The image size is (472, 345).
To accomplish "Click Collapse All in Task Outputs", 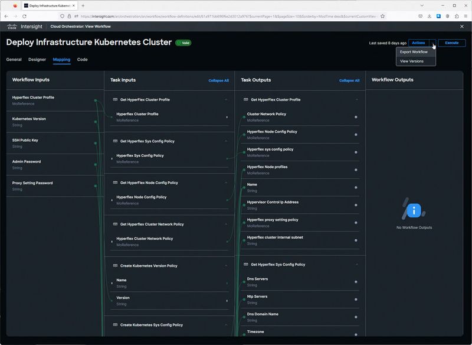I will coord(349,80).
